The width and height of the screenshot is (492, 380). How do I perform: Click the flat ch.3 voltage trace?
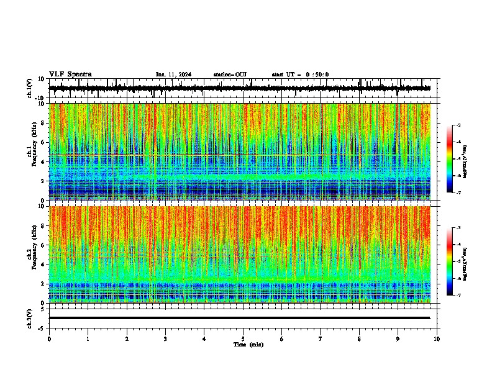point(240,318)
